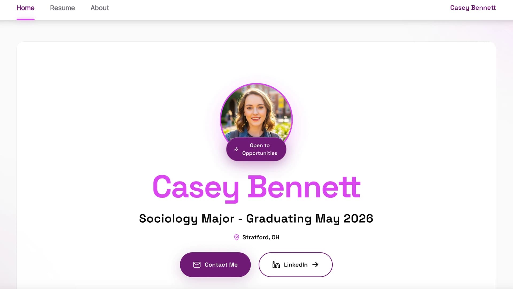Switch to the Home tab

(x=25, y=8)
